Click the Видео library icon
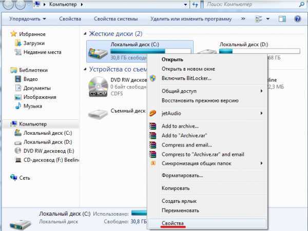 point(18,79)
